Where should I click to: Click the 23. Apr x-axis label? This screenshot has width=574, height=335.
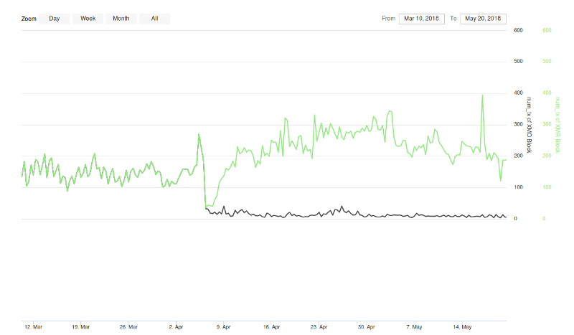click(x=319, y=327)
